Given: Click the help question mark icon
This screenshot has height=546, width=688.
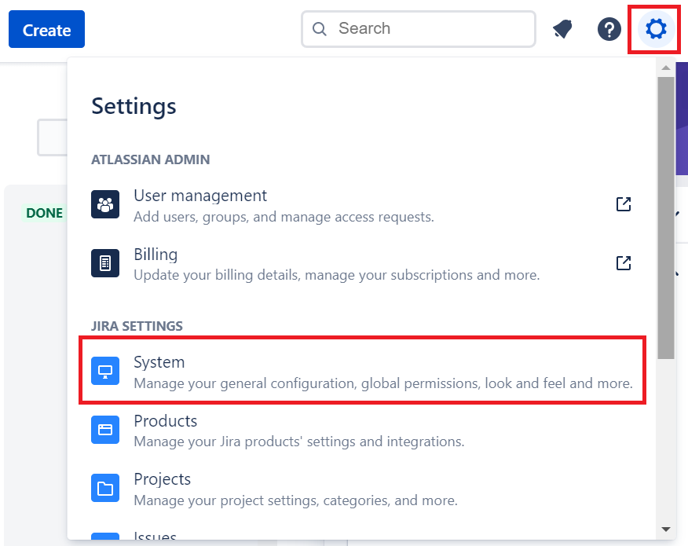Looking at the screenshot, I should (x=609, y=29).
